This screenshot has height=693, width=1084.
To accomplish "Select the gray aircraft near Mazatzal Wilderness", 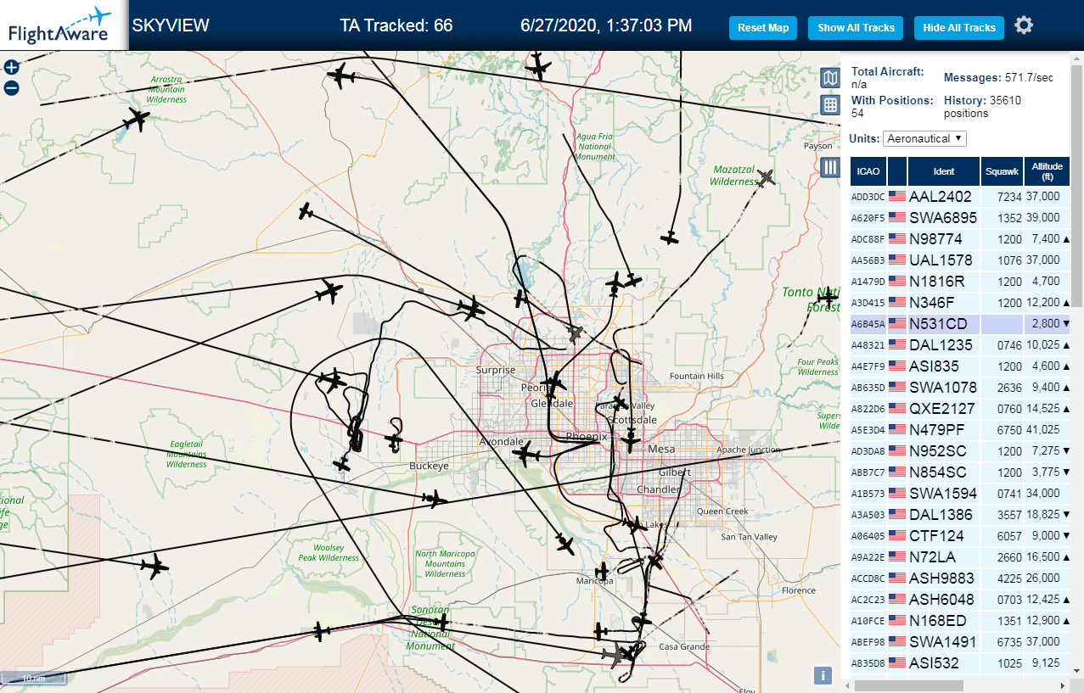I will click(x=766, y=178).
